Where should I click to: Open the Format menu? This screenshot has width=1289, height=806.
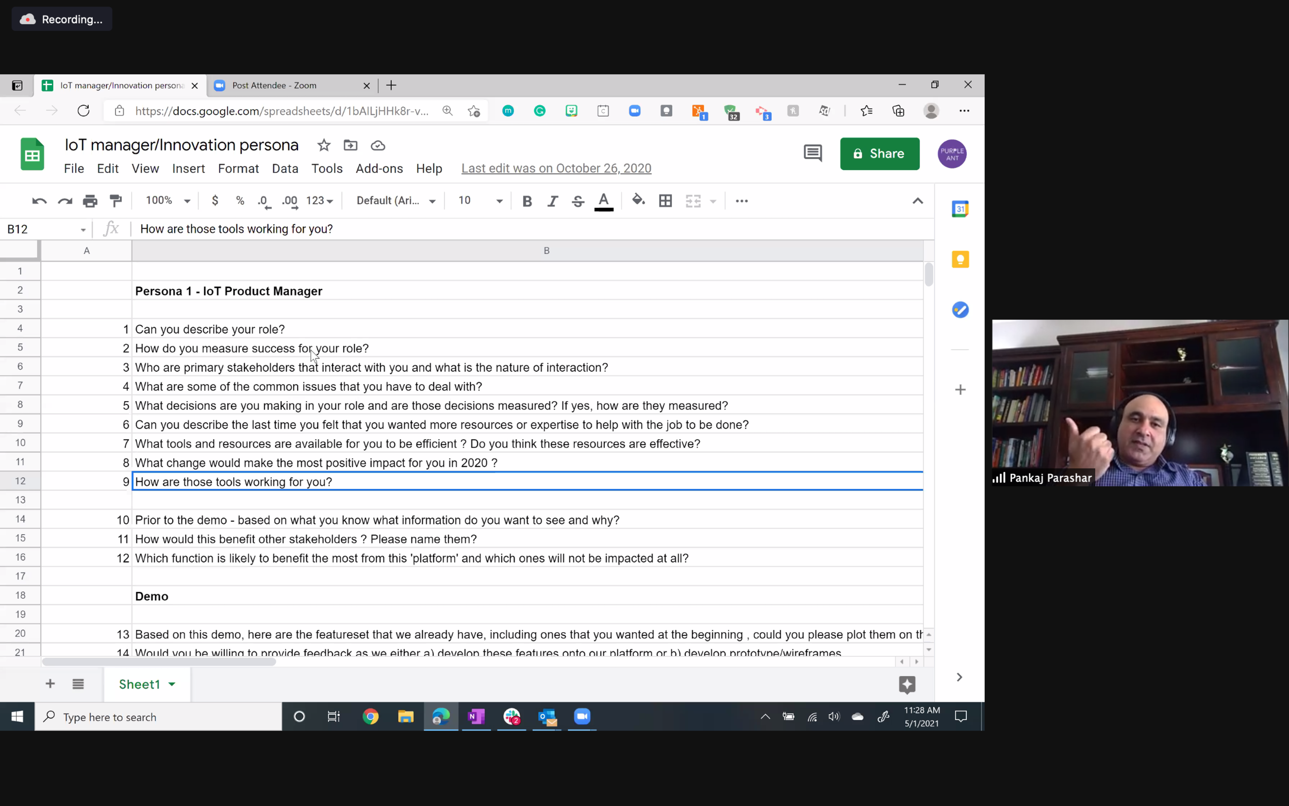(238, 169)
